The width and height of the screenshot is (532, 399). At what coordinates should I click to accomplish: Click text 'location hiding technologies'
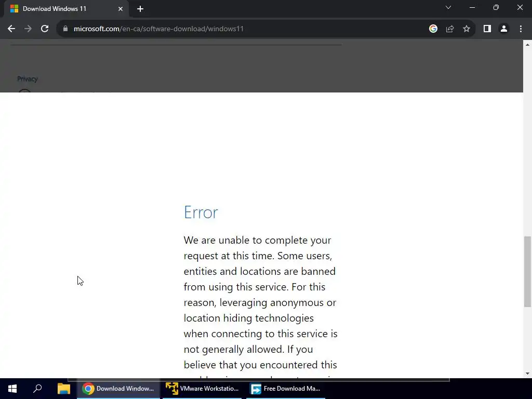tap(249, 318)
